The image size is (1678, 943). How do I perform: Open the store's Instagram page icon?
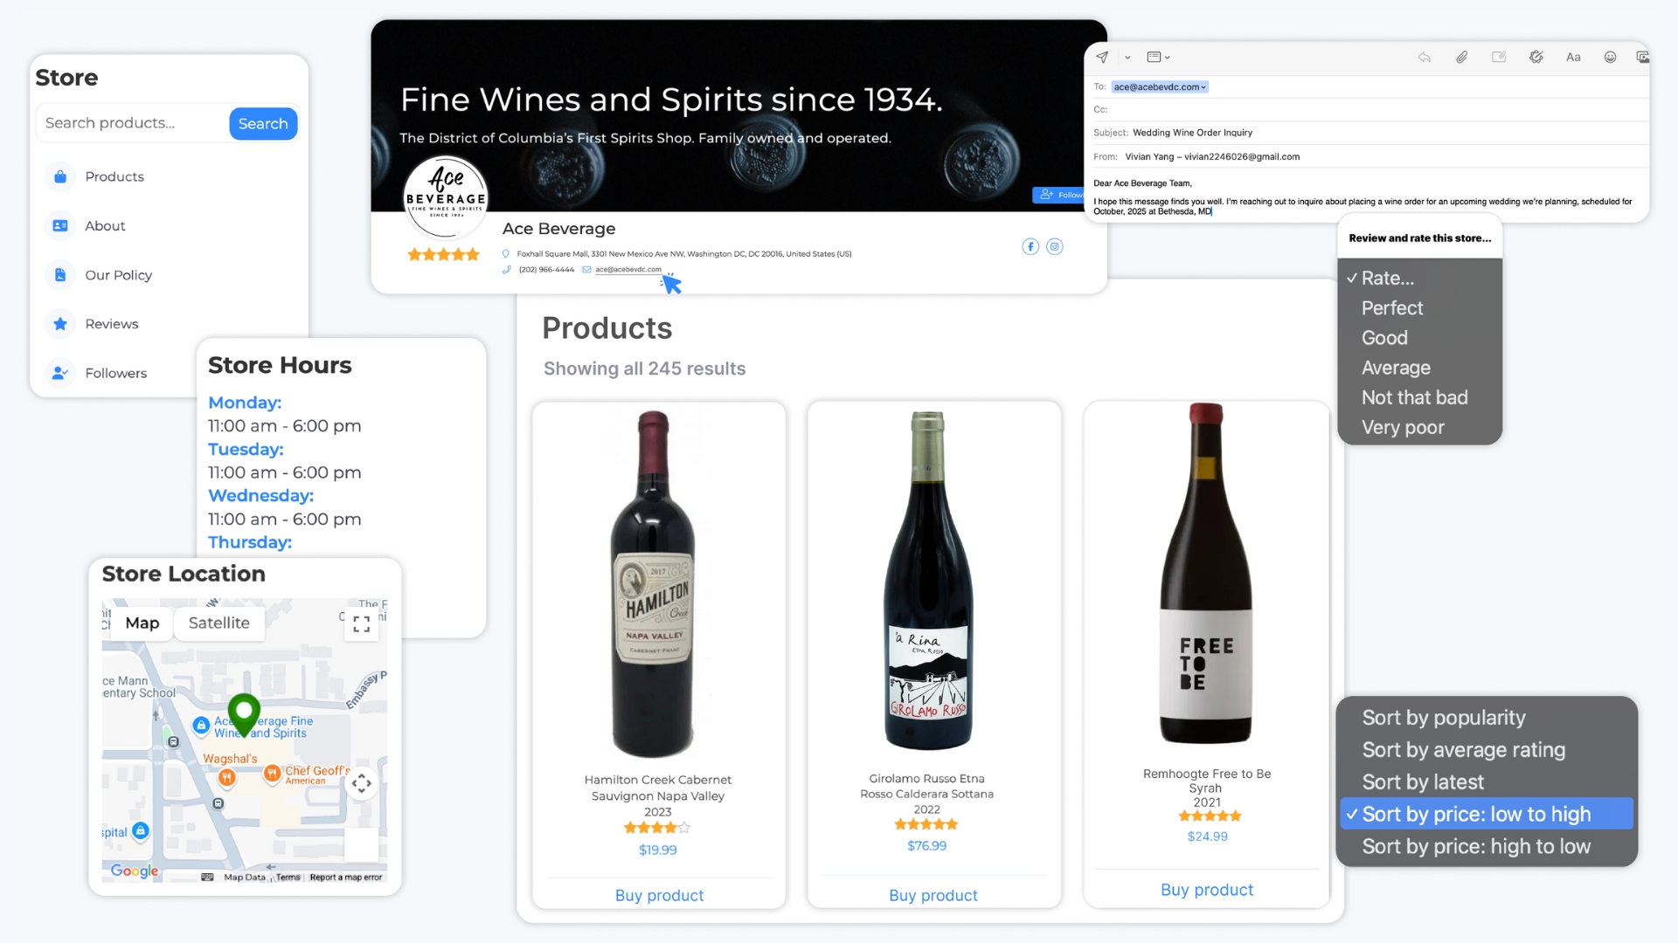click(1055, 247)
